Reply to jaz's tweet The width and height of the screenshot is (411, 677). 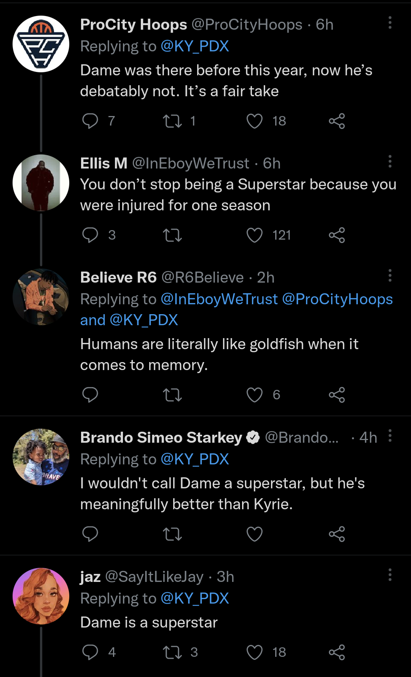90,652
